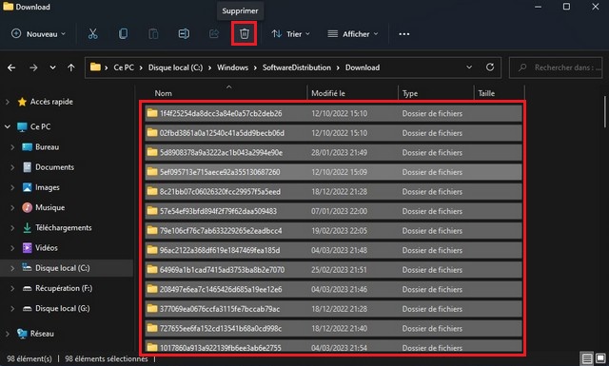Screen dimensions: 609x366
Task: Select Ce PC in the sidebar
Action: point(40,126)
